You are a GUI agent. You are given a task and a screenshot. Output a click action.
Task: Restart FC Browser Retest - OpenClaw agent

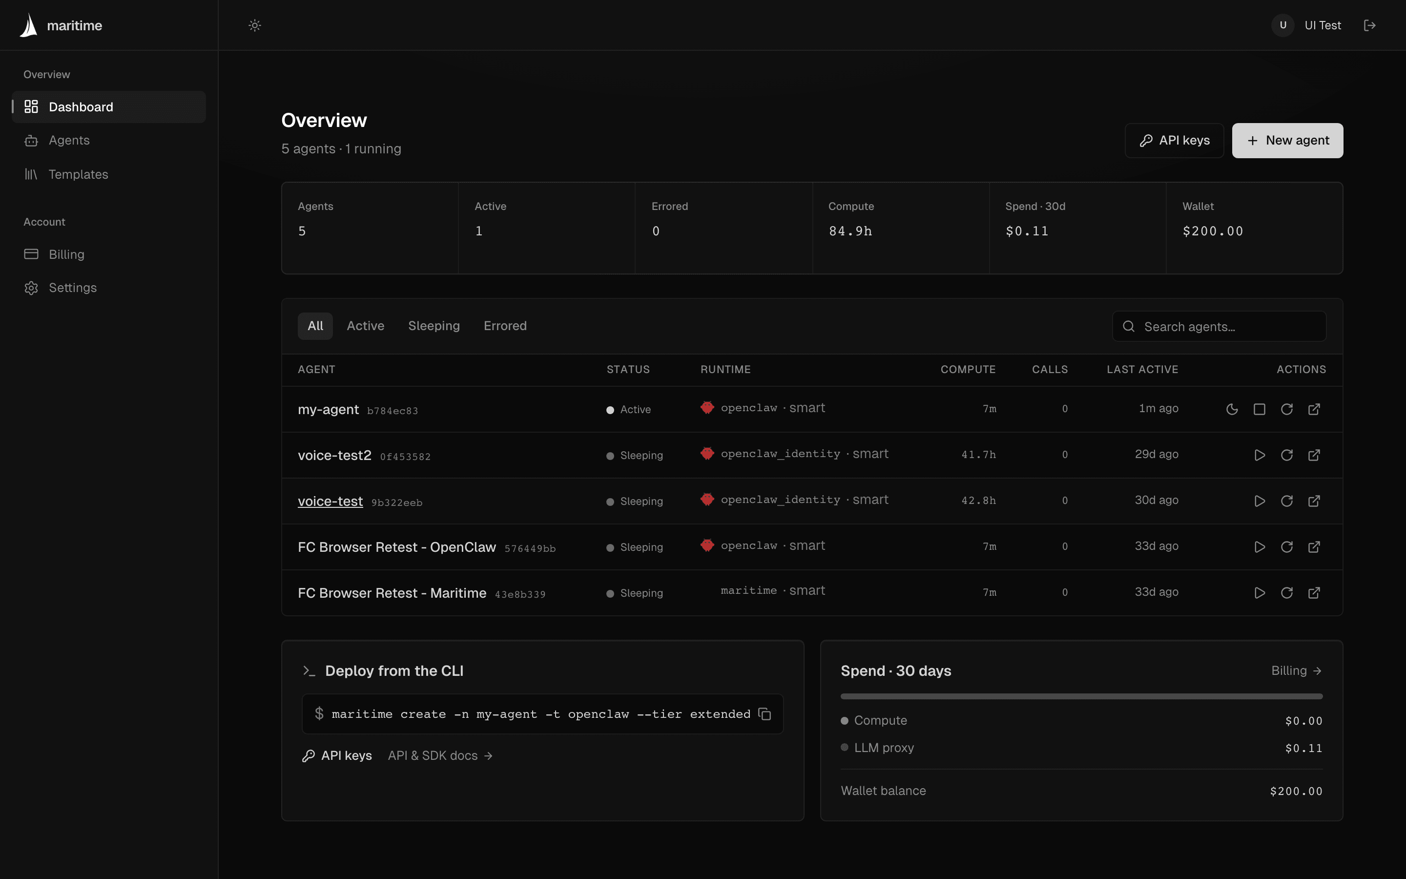(x=1286, y=547)
